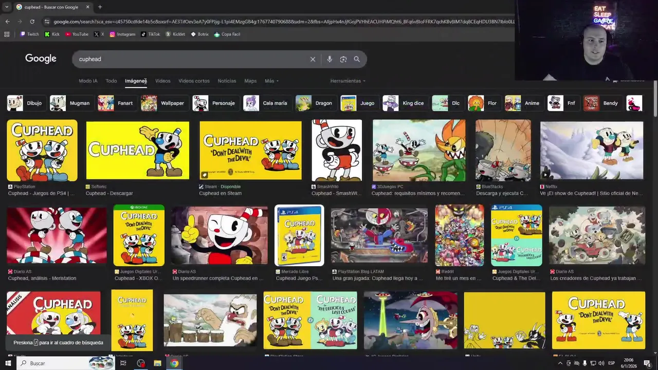Open the X bookmark
This screenshot has height=370, width=658.
[99, 34]
